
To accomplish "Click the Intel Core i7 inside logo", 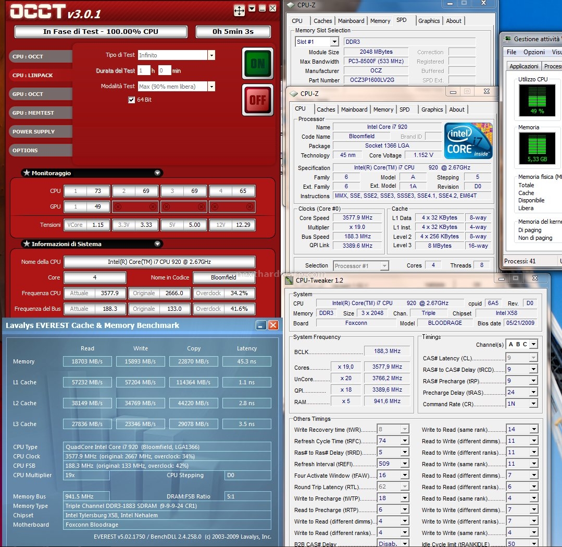I will coord(468,141).
